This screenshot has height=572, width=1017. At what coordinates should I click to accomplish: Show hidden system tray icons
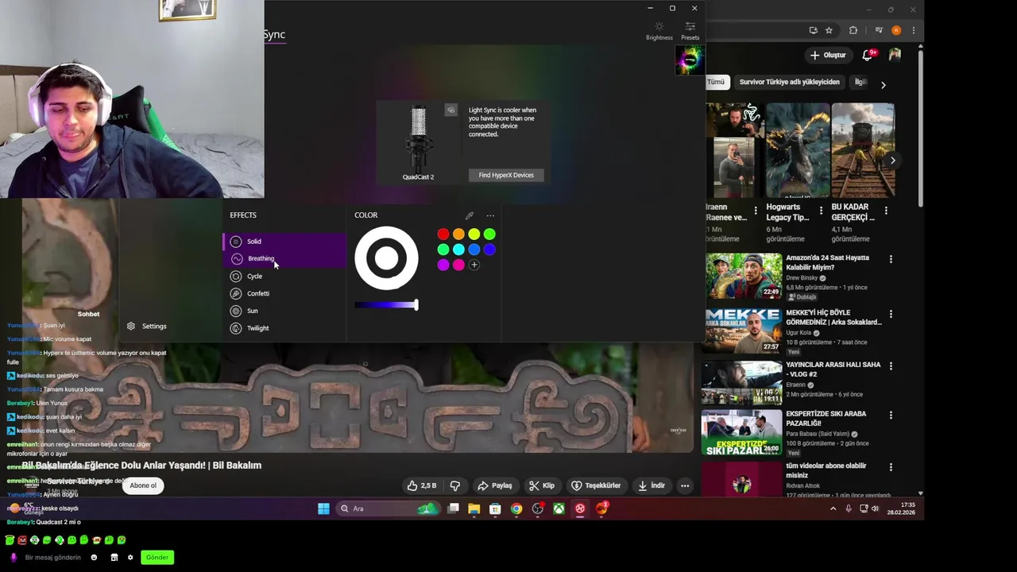coord(833,508)
